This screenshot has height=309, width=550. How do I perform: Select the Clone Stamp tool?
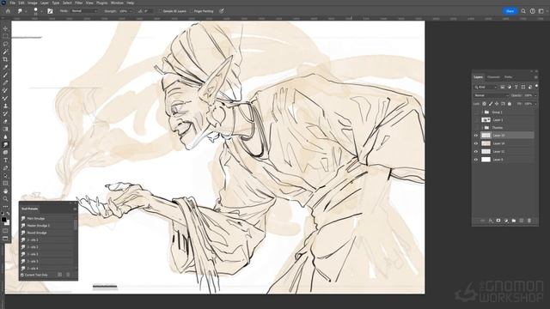click(5, 106)
